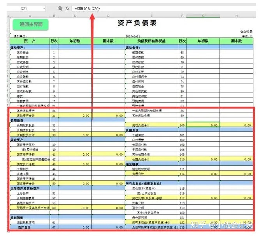Image resolution: width=260 pixels, height=236 pixels.
Task: Select the 在建工程 cell with 行次 45
Action: (x=30, y=174)
